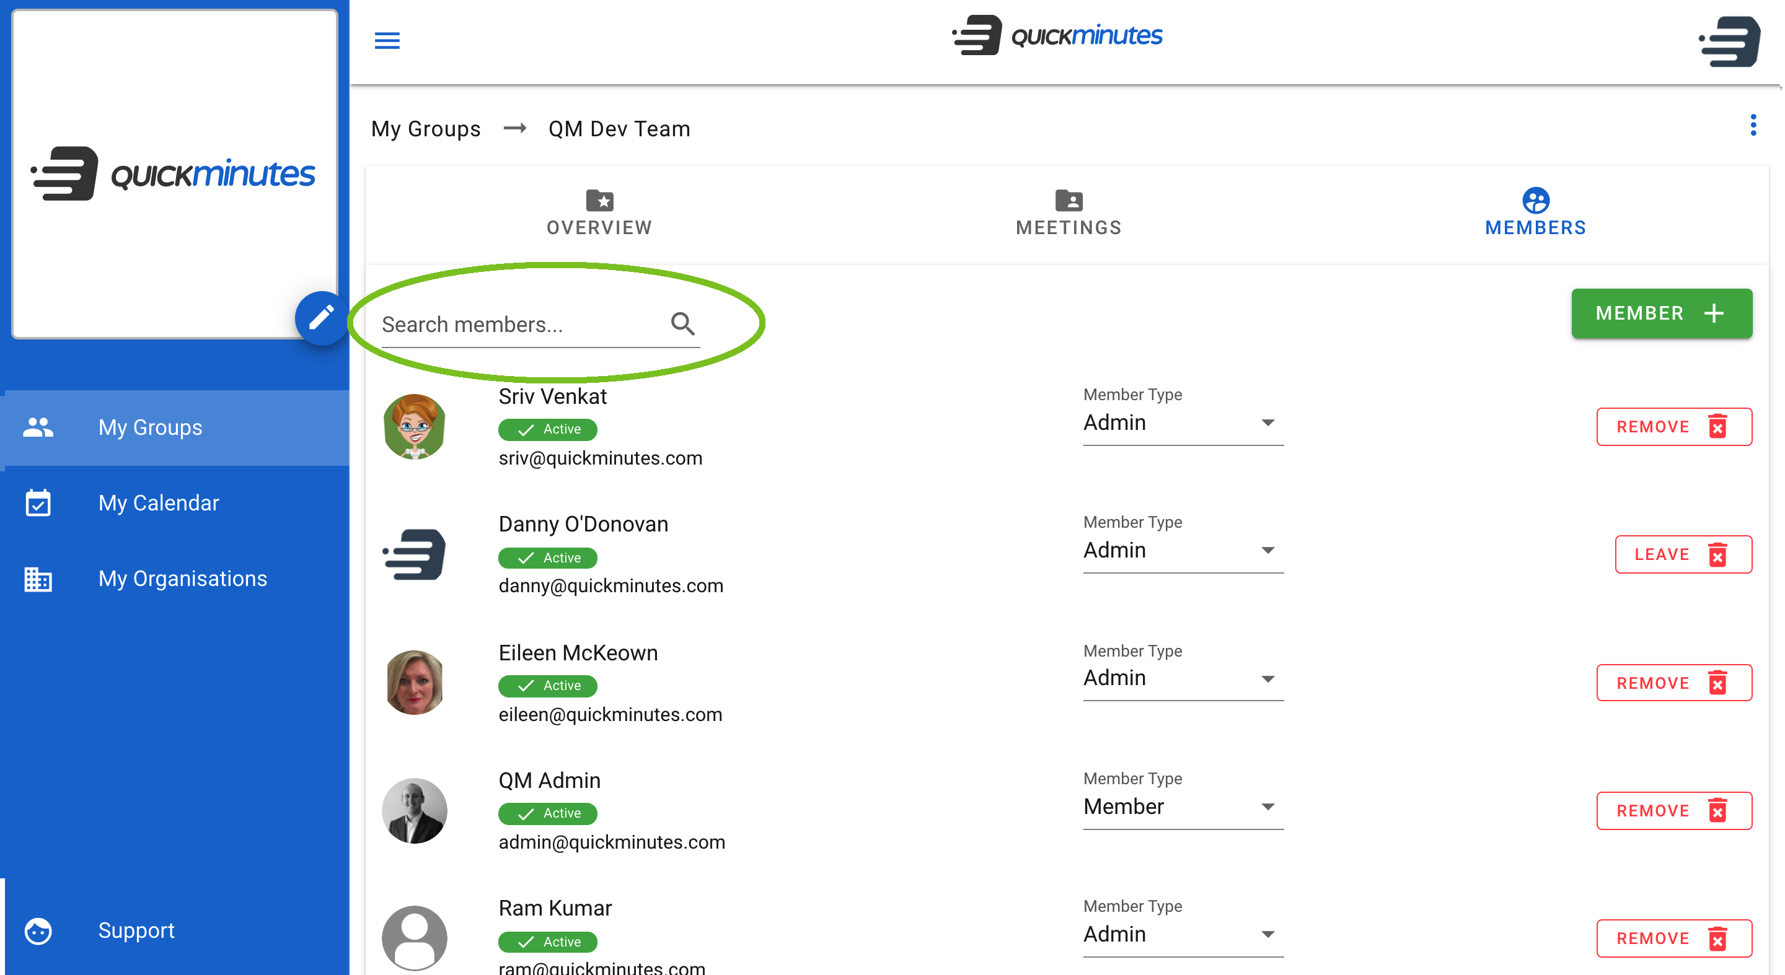Click Danny O'Donovan's Active status badge
This screenshot has height=975, width=1785.
click(x=547, y=557)
